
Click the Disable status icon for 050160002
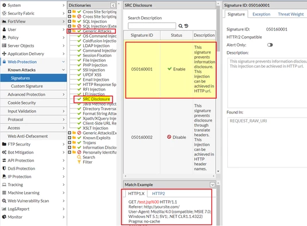click(x=169, y=137)
